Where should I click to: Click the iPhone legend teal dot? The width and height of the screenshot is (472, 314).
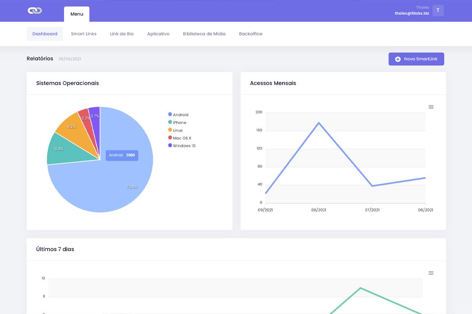point(170,122)
